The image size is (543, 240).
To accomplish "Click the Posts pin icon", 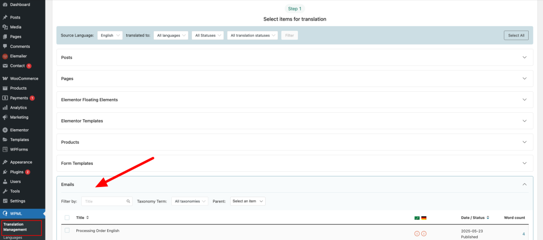I will [5, 17].
